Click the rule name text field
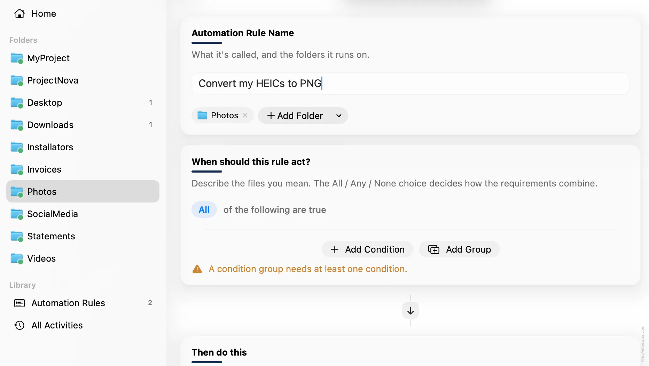The width and height of the screenshot is (649, 366). (x=410, y=83)
